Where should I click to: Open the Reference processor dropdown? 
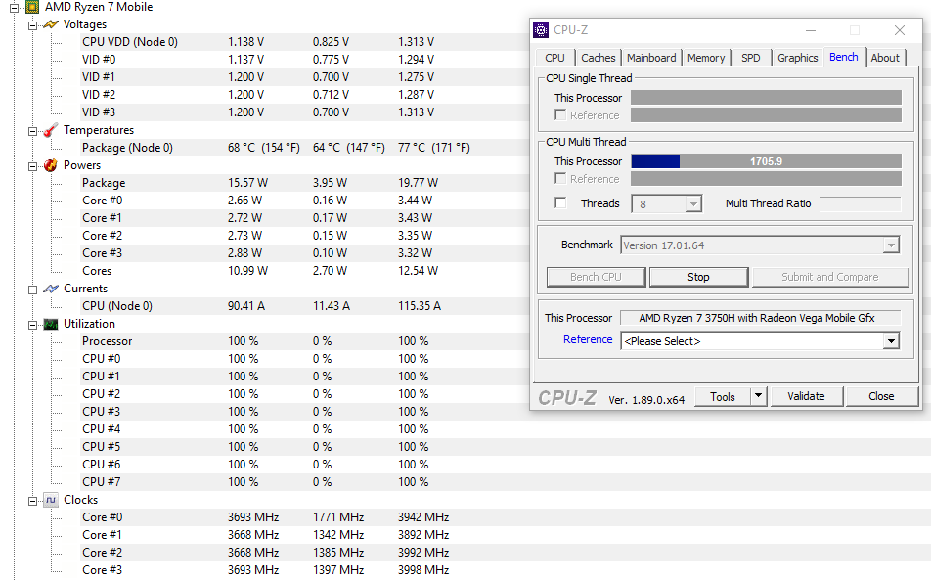point(891,341)
